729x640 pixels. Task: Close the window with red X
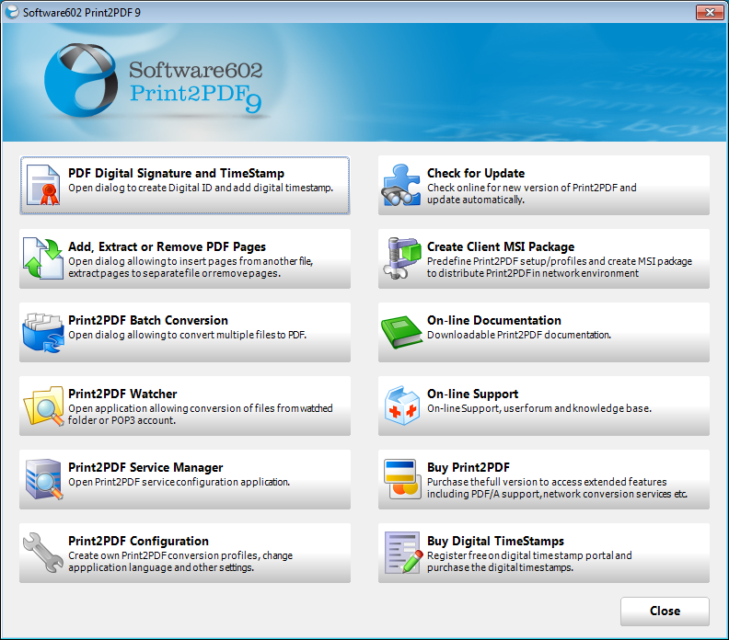(710, 12)
